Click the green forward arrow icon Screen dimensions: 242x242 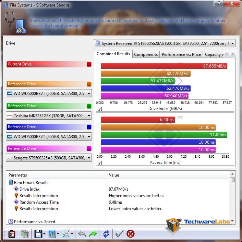click(x=93, y=234)
